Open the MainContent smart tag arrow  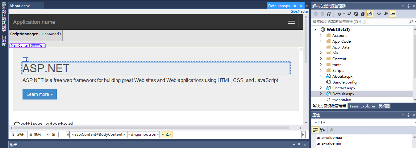coord(301,49)
